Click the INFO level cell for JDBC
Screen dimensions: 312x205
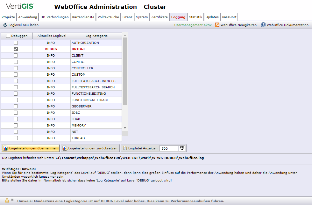[x=51, y=113]
